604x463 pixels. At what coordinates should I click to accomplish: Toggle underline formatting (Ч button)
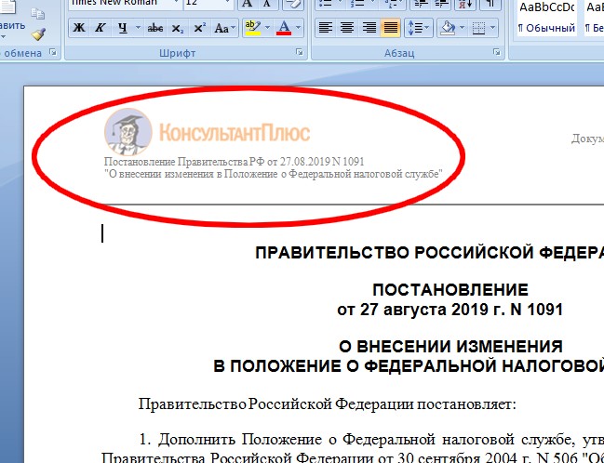pyautogui.click(x=122, y=28)
